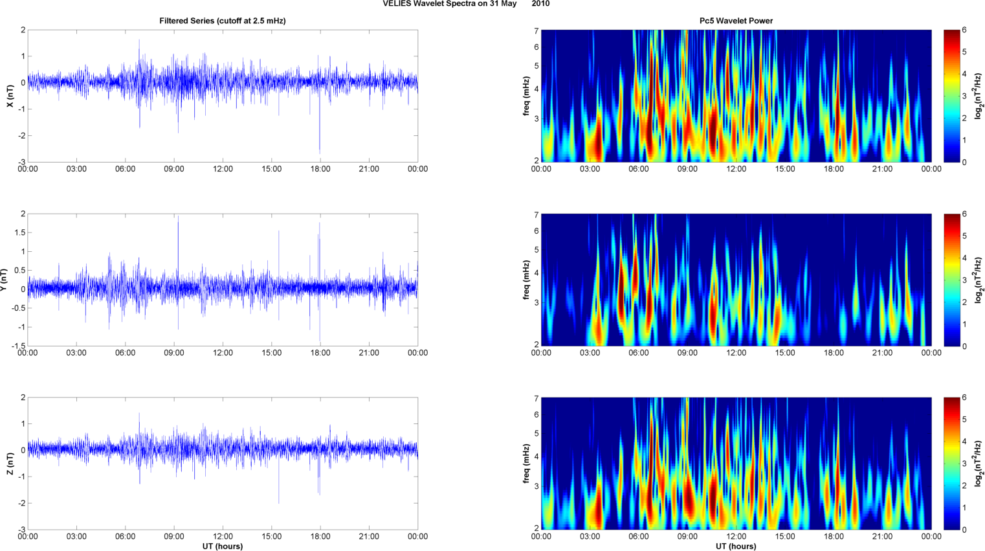The image size is (985, 551).
Task: Select the 'freq (mHz)' label of top spectrogram
Action: [x=527, y=96]
